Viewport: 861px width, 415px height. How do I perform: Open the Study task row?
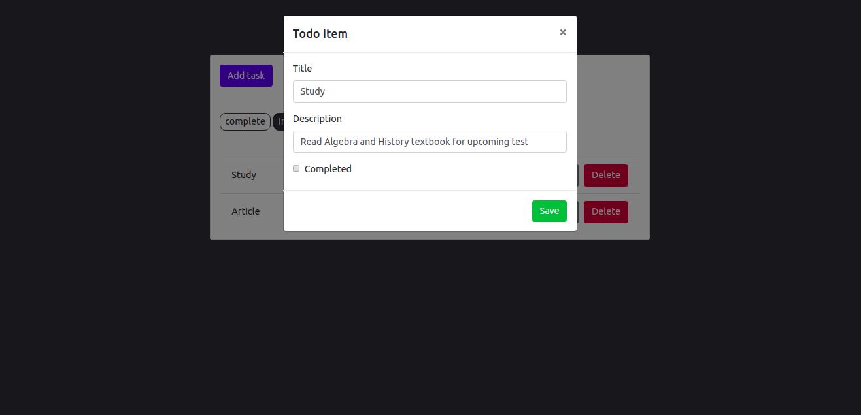(x=244, y=175)
